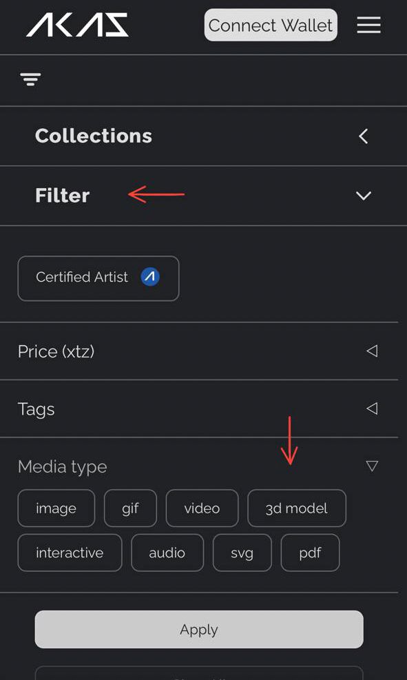Image resolution: width=407 pixels, height=680 pixels.
Task: Expand the Tags triangle
Action: click(x=372, y=408)
